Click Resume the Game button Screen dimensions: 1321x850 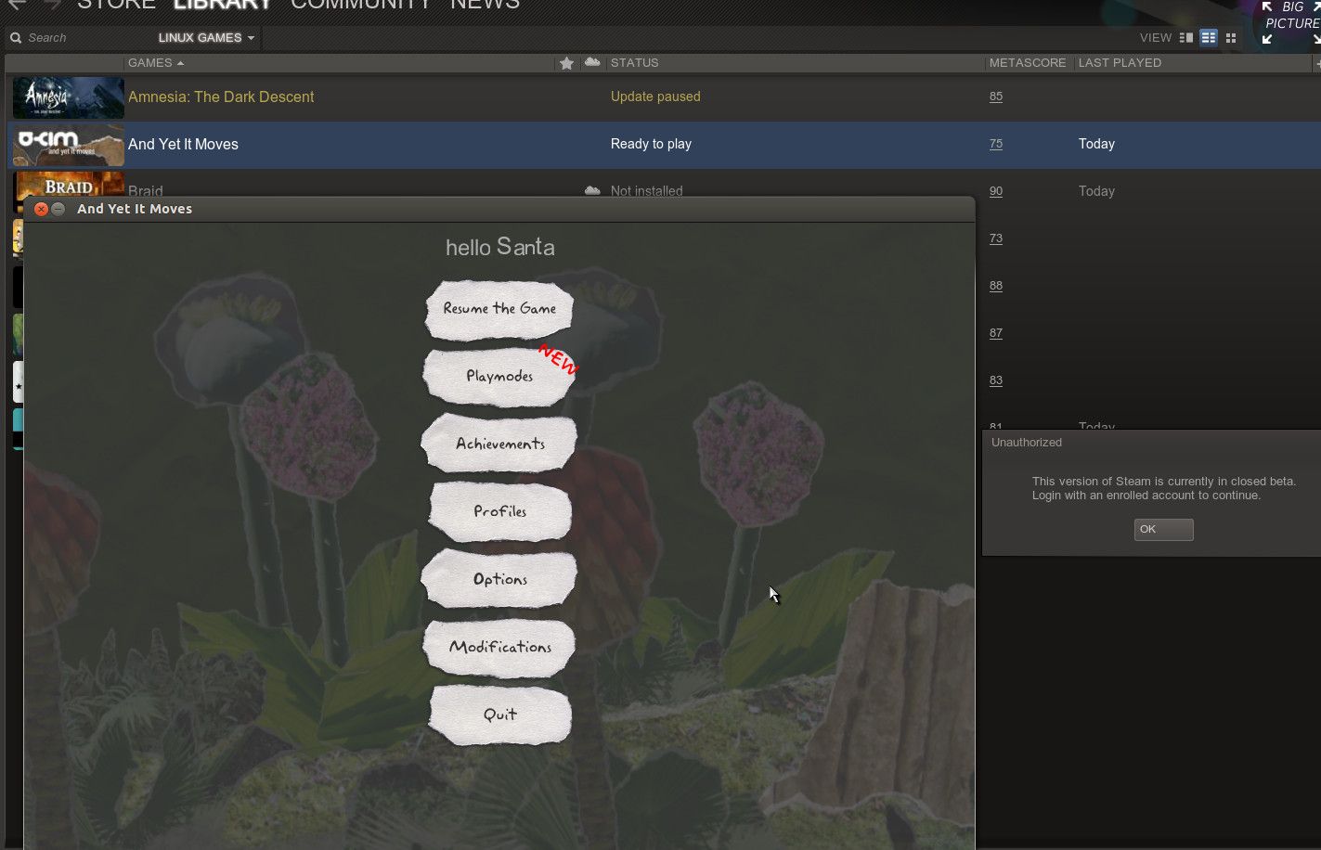coord(499,309)
